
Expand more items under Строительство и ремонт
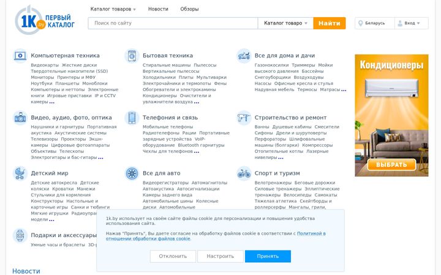[x=281, y=158]
